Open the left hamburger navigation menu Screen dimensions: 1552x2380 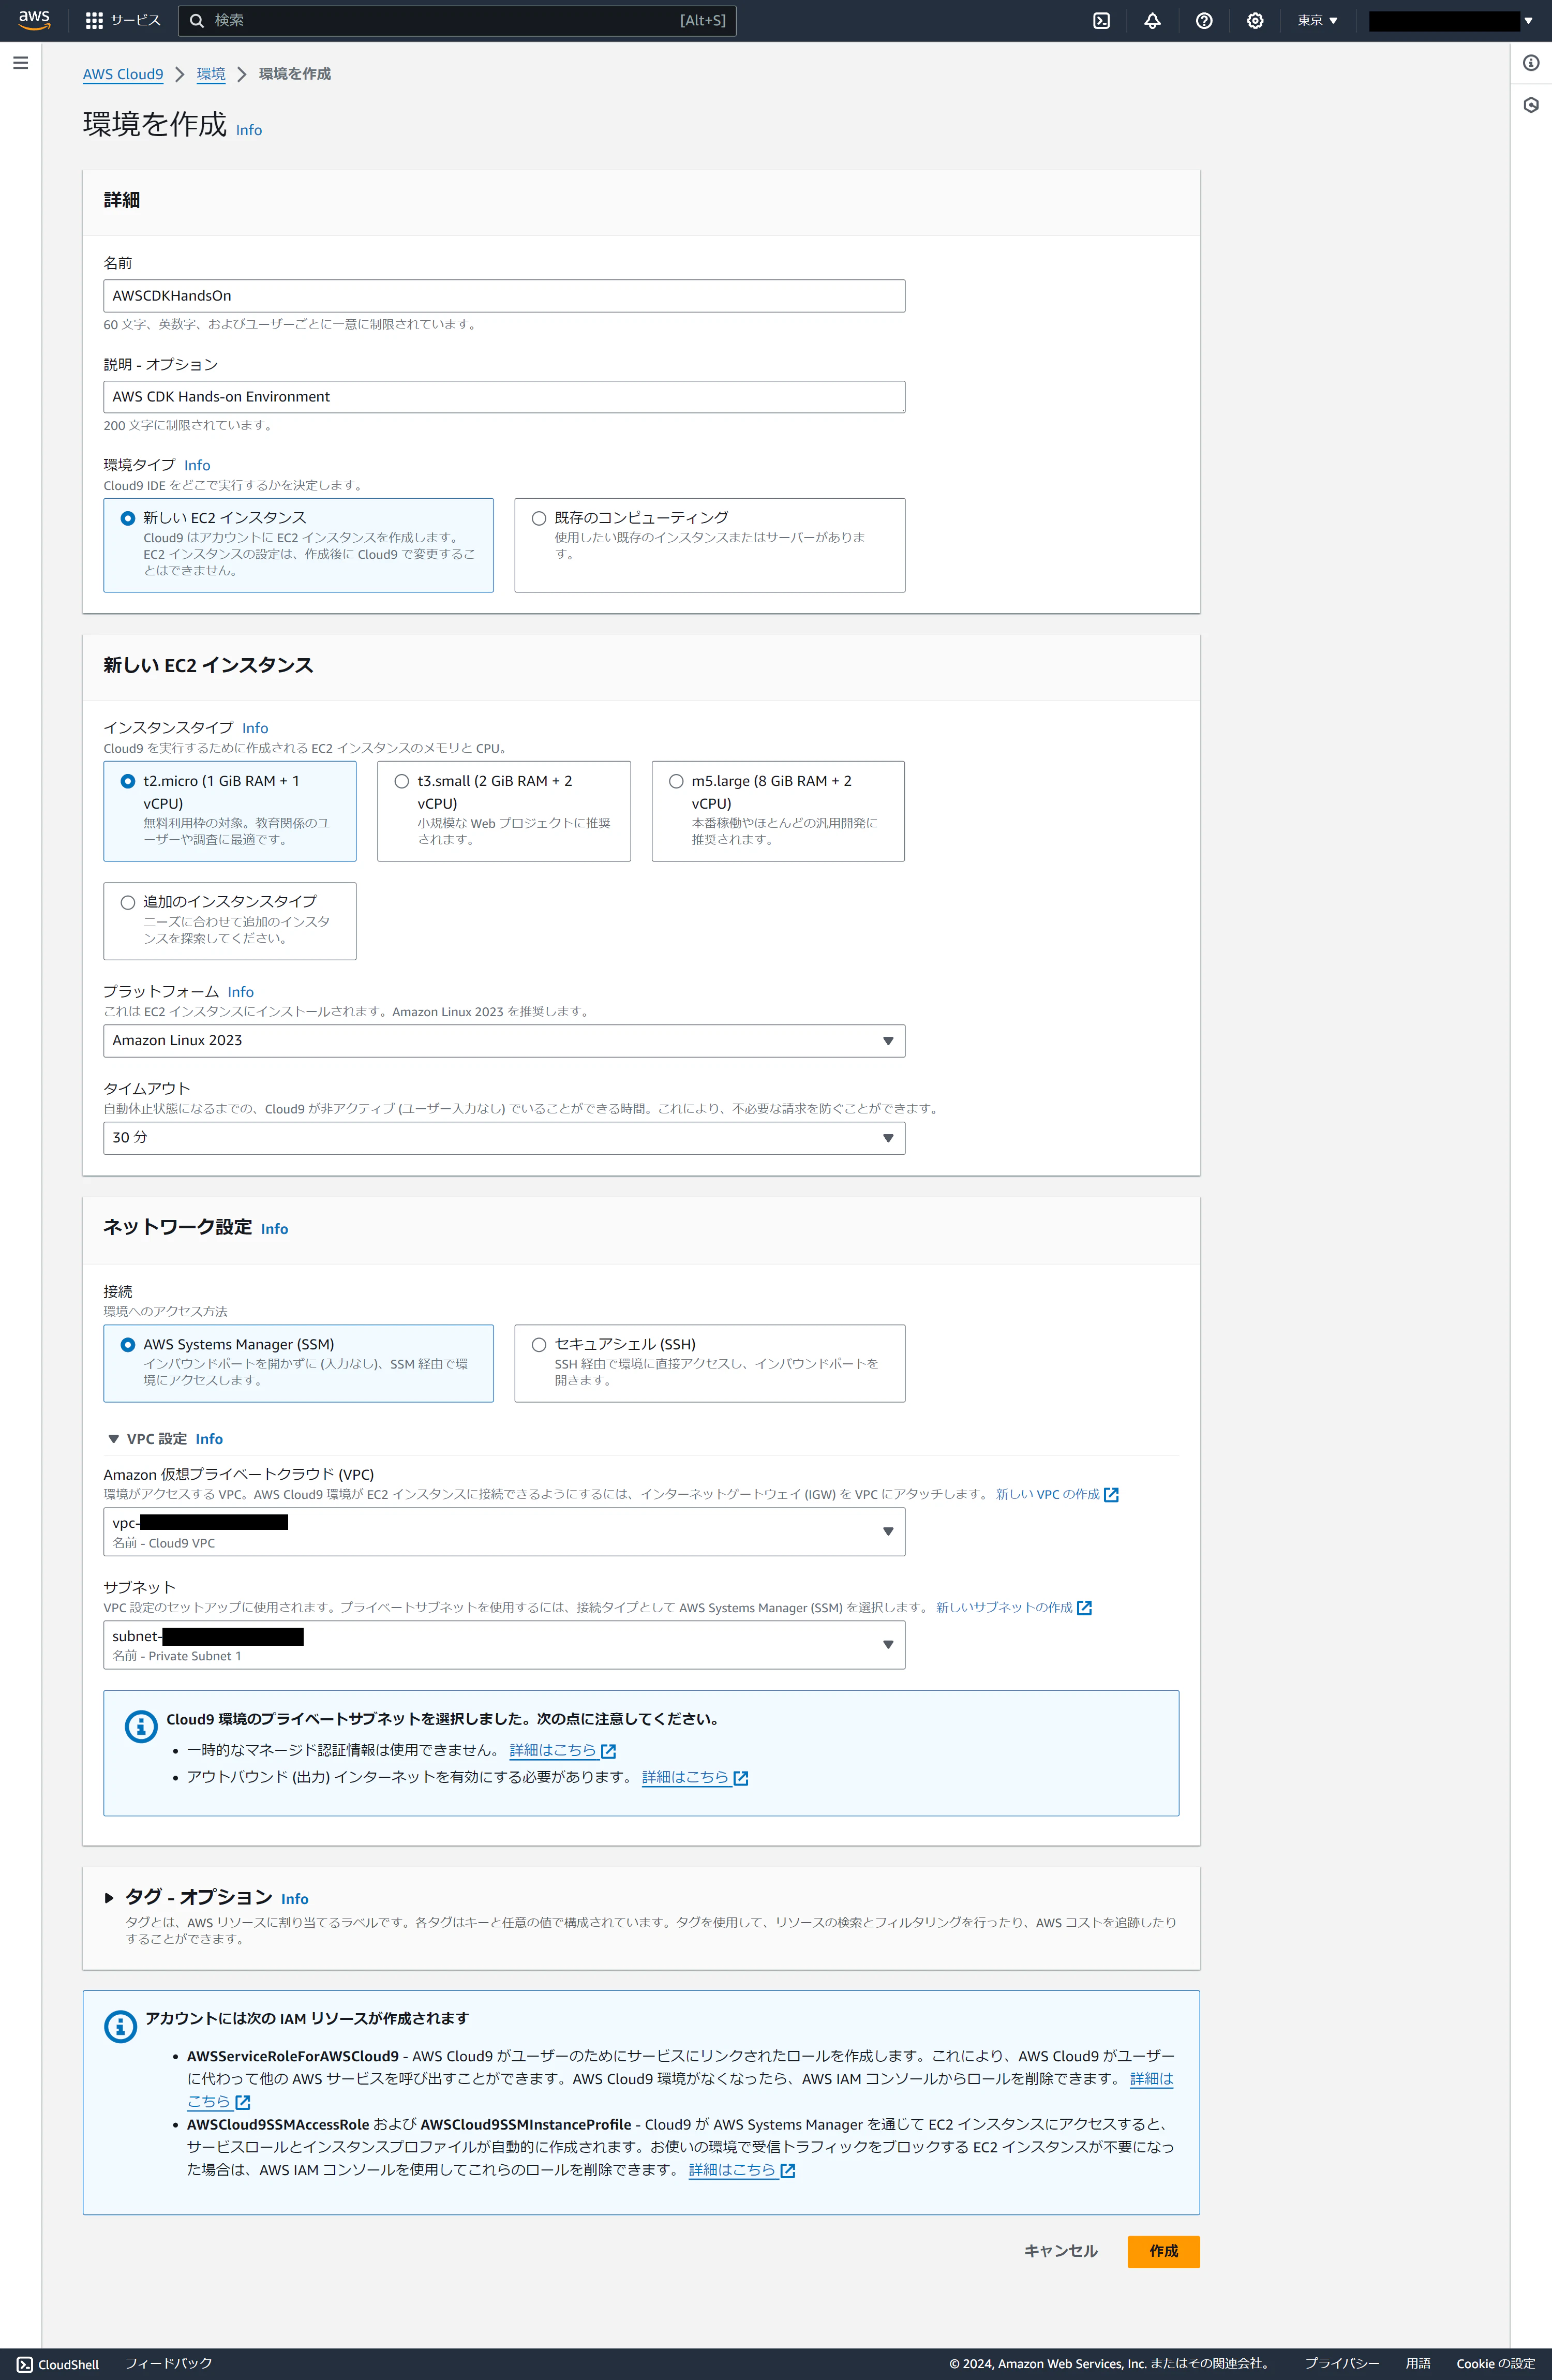point(20,63)
